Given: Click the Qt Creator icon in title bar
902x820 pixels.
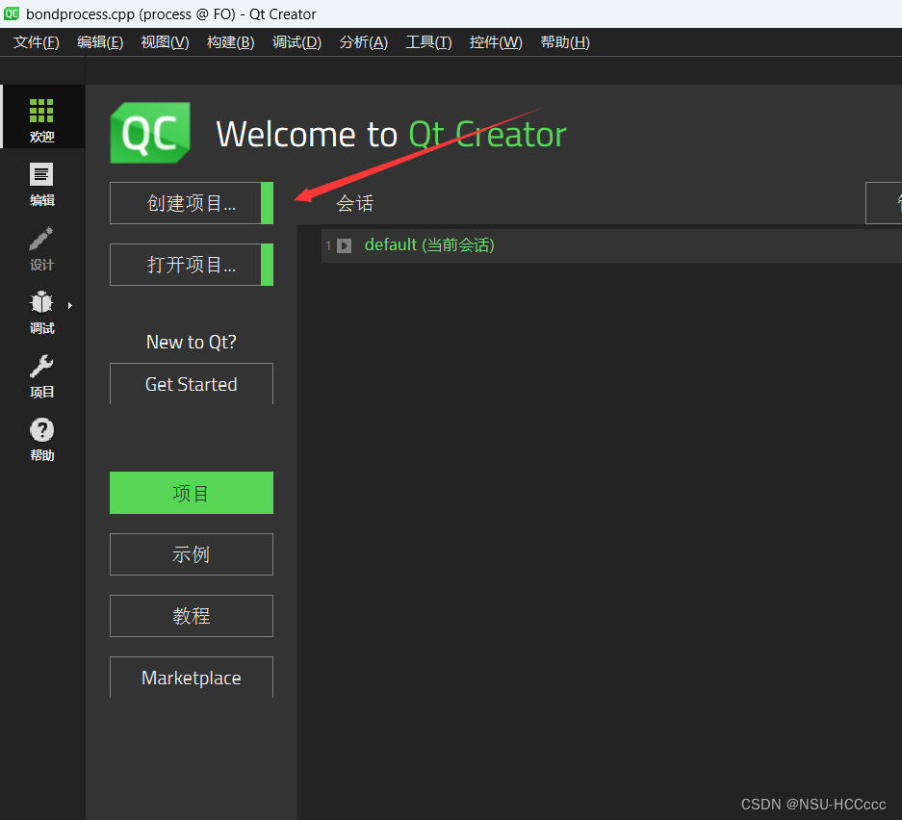Looking at the screenshot, I should [11, 13].
